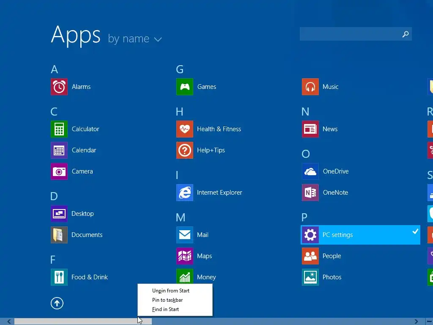Click the Apps heading text
Screen dimensions: 433x325
76,36
